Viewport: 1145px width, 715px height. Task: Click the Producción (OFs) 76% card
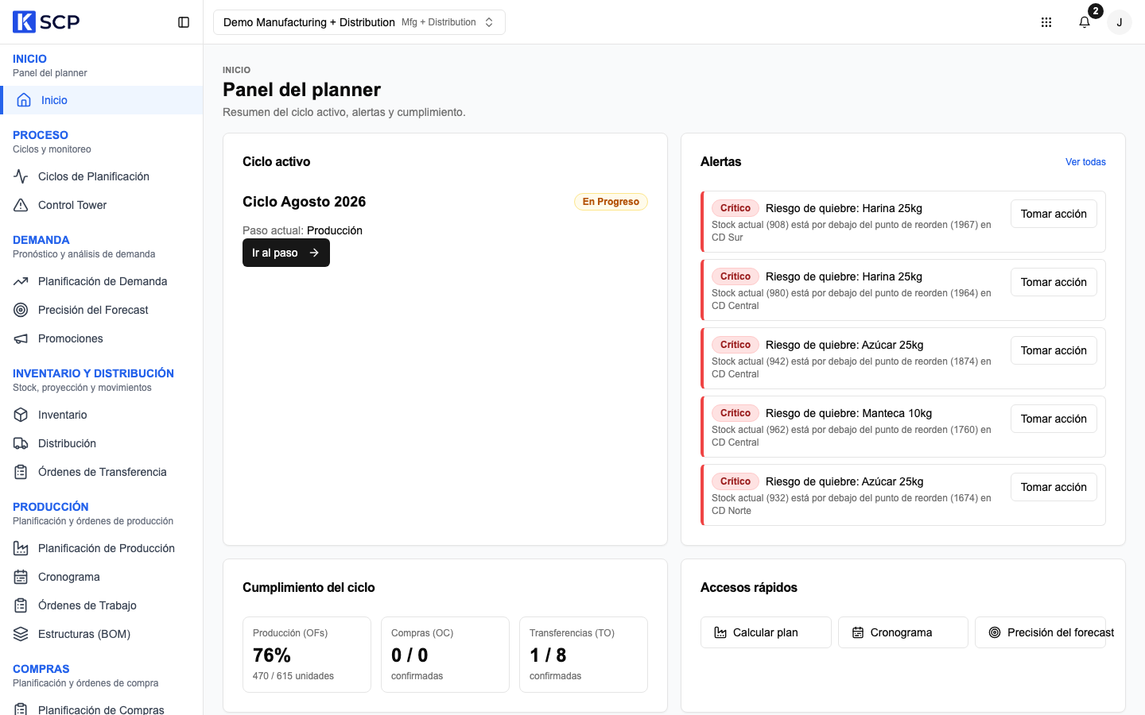click(307, 655)
